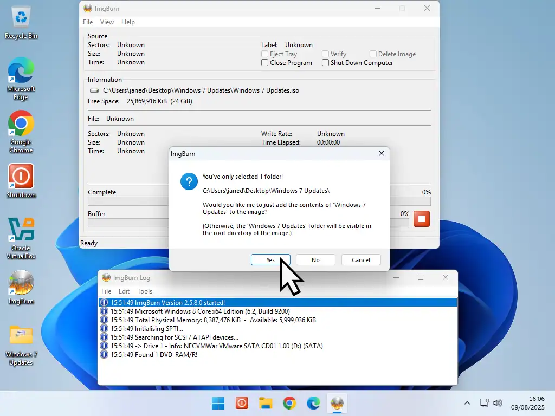Enable the Close Program checkbox

coord(265,63)
